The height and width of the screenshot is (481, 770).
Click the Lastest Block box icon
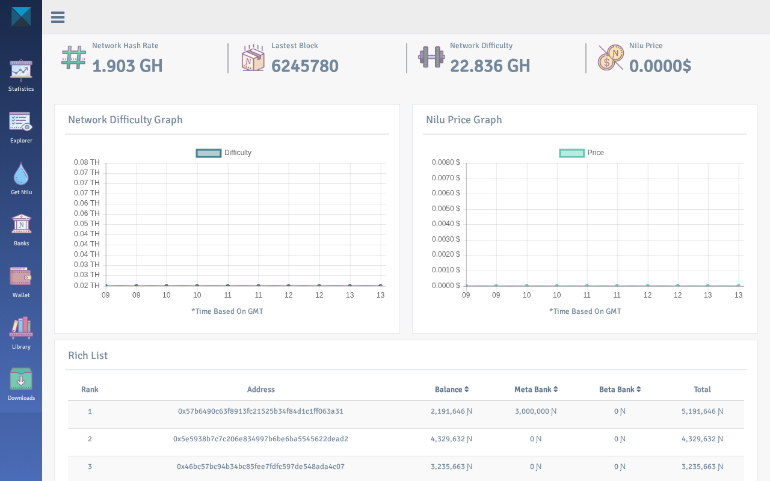[x=253, y=58]
